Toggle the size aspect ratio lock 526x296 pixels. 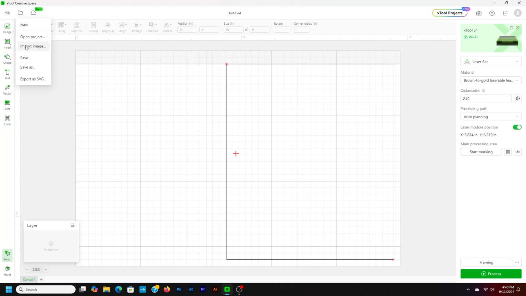click(246, 30)
